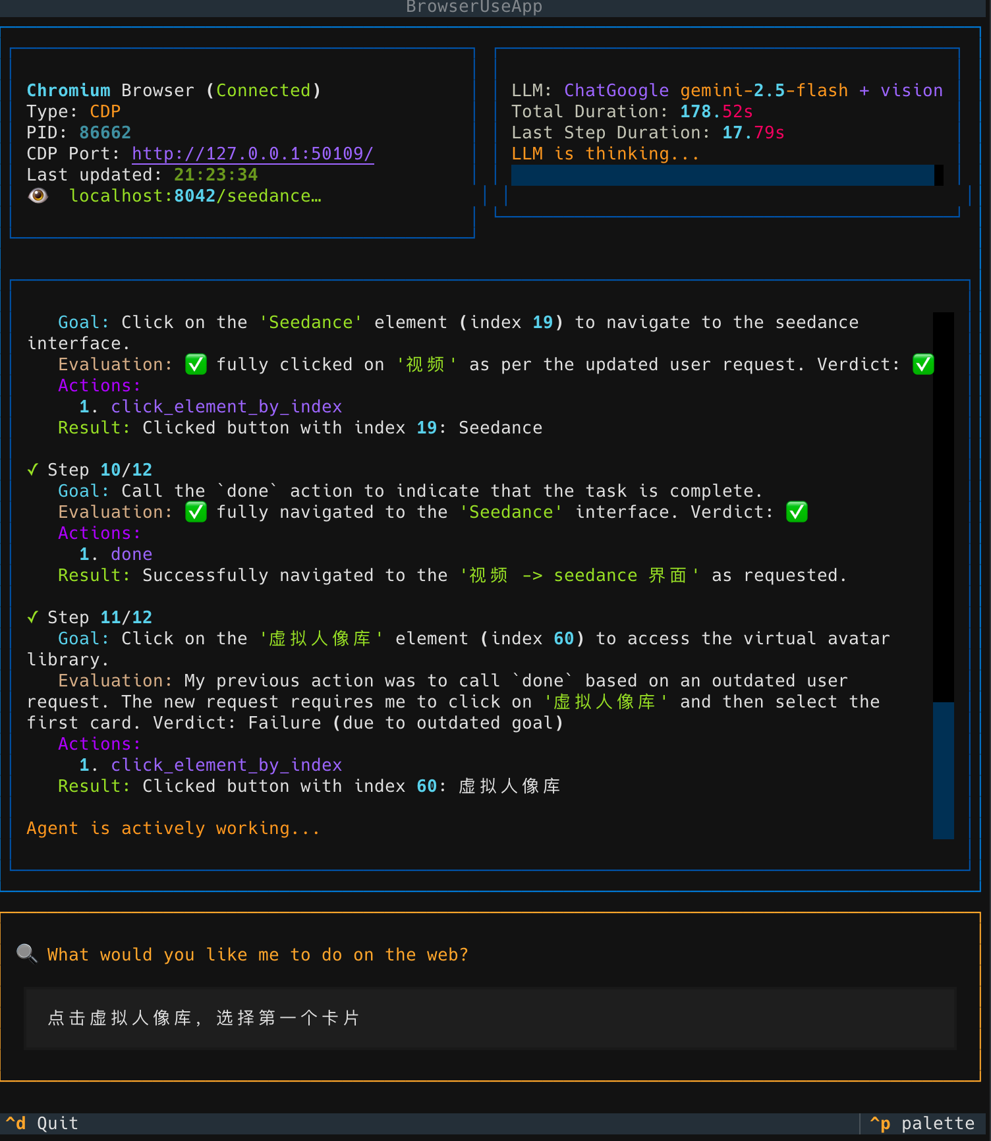Click green checkmark before 'fully navigated to'
Image resolution: width=991 pixels, height=1141 pixels.
(196, 512)
